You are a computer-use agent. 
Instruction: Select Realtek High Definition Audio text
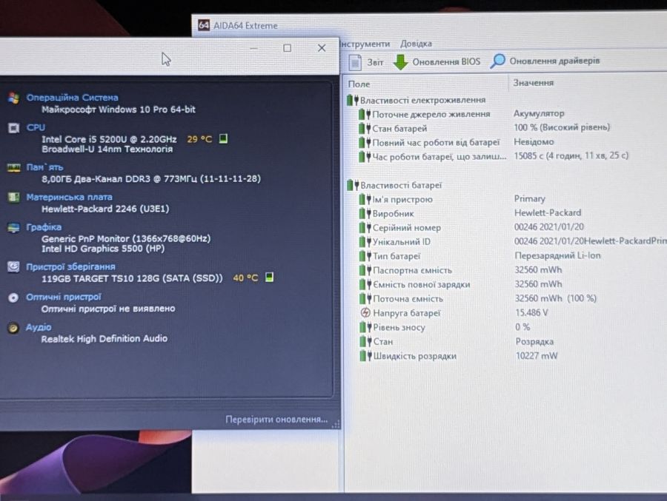(x=104, y=339)
